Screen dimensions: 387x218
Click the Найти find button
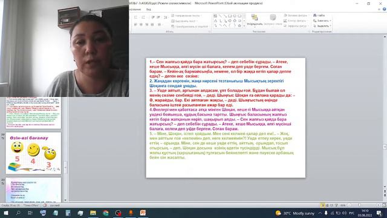pos(319,15)
